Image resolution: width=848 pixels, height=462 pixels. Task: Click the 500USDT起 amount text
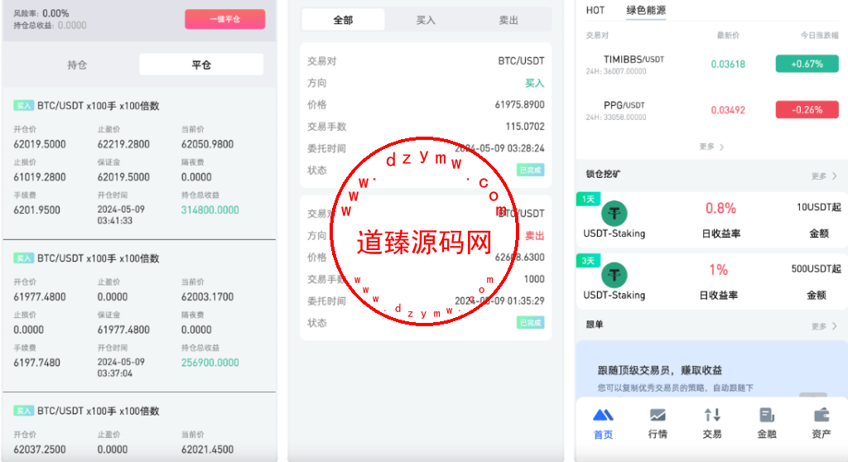816,269
